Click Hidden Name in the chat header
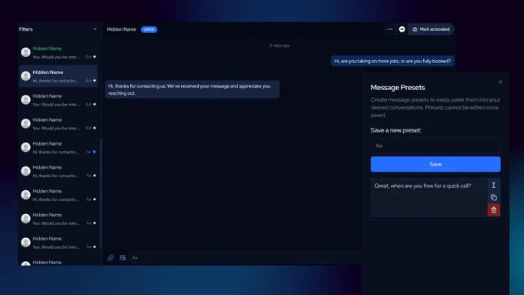Screen dimensions: 524x295 pos(121,29)
